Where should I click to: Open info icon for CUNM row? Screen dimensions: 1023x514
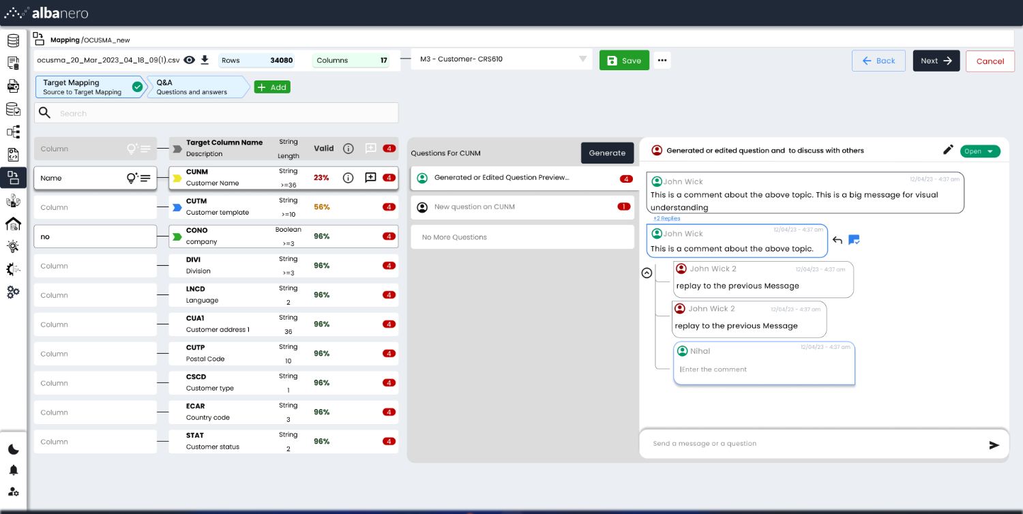pos(348,178)
